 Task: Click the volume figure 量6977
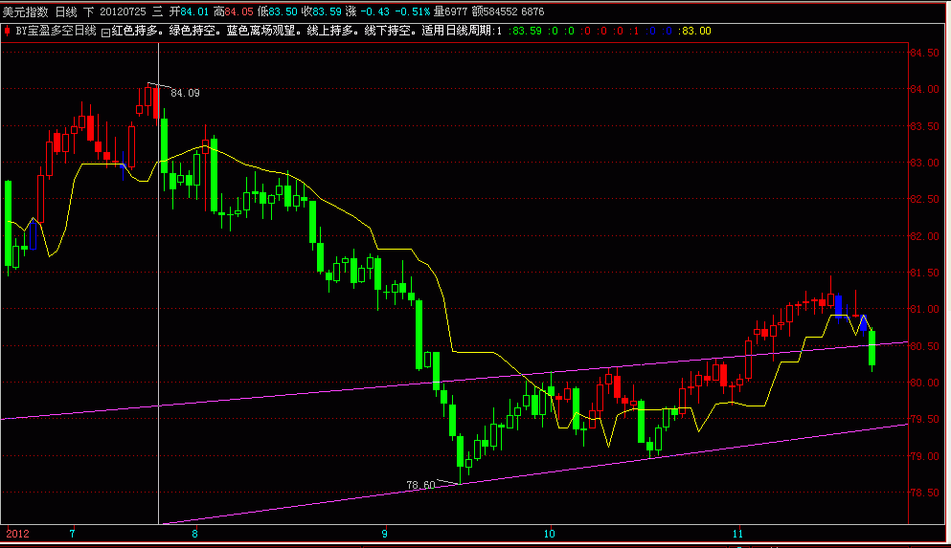coord(450,11)
